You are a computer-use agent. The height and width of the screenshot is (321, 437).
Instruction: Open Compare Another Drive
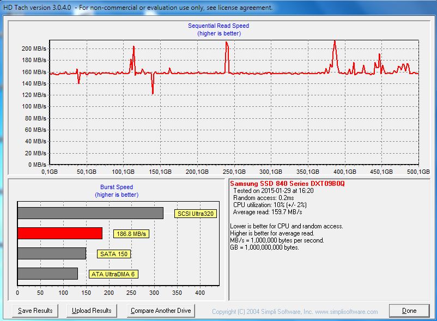click(161, 311)
